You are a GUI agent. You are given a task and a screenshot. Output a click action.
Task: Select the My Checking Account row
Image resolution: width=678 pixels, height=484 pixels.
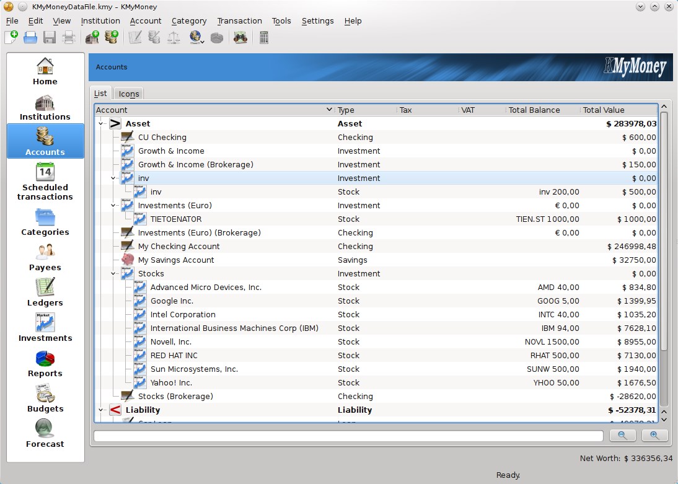coord(376,246)
